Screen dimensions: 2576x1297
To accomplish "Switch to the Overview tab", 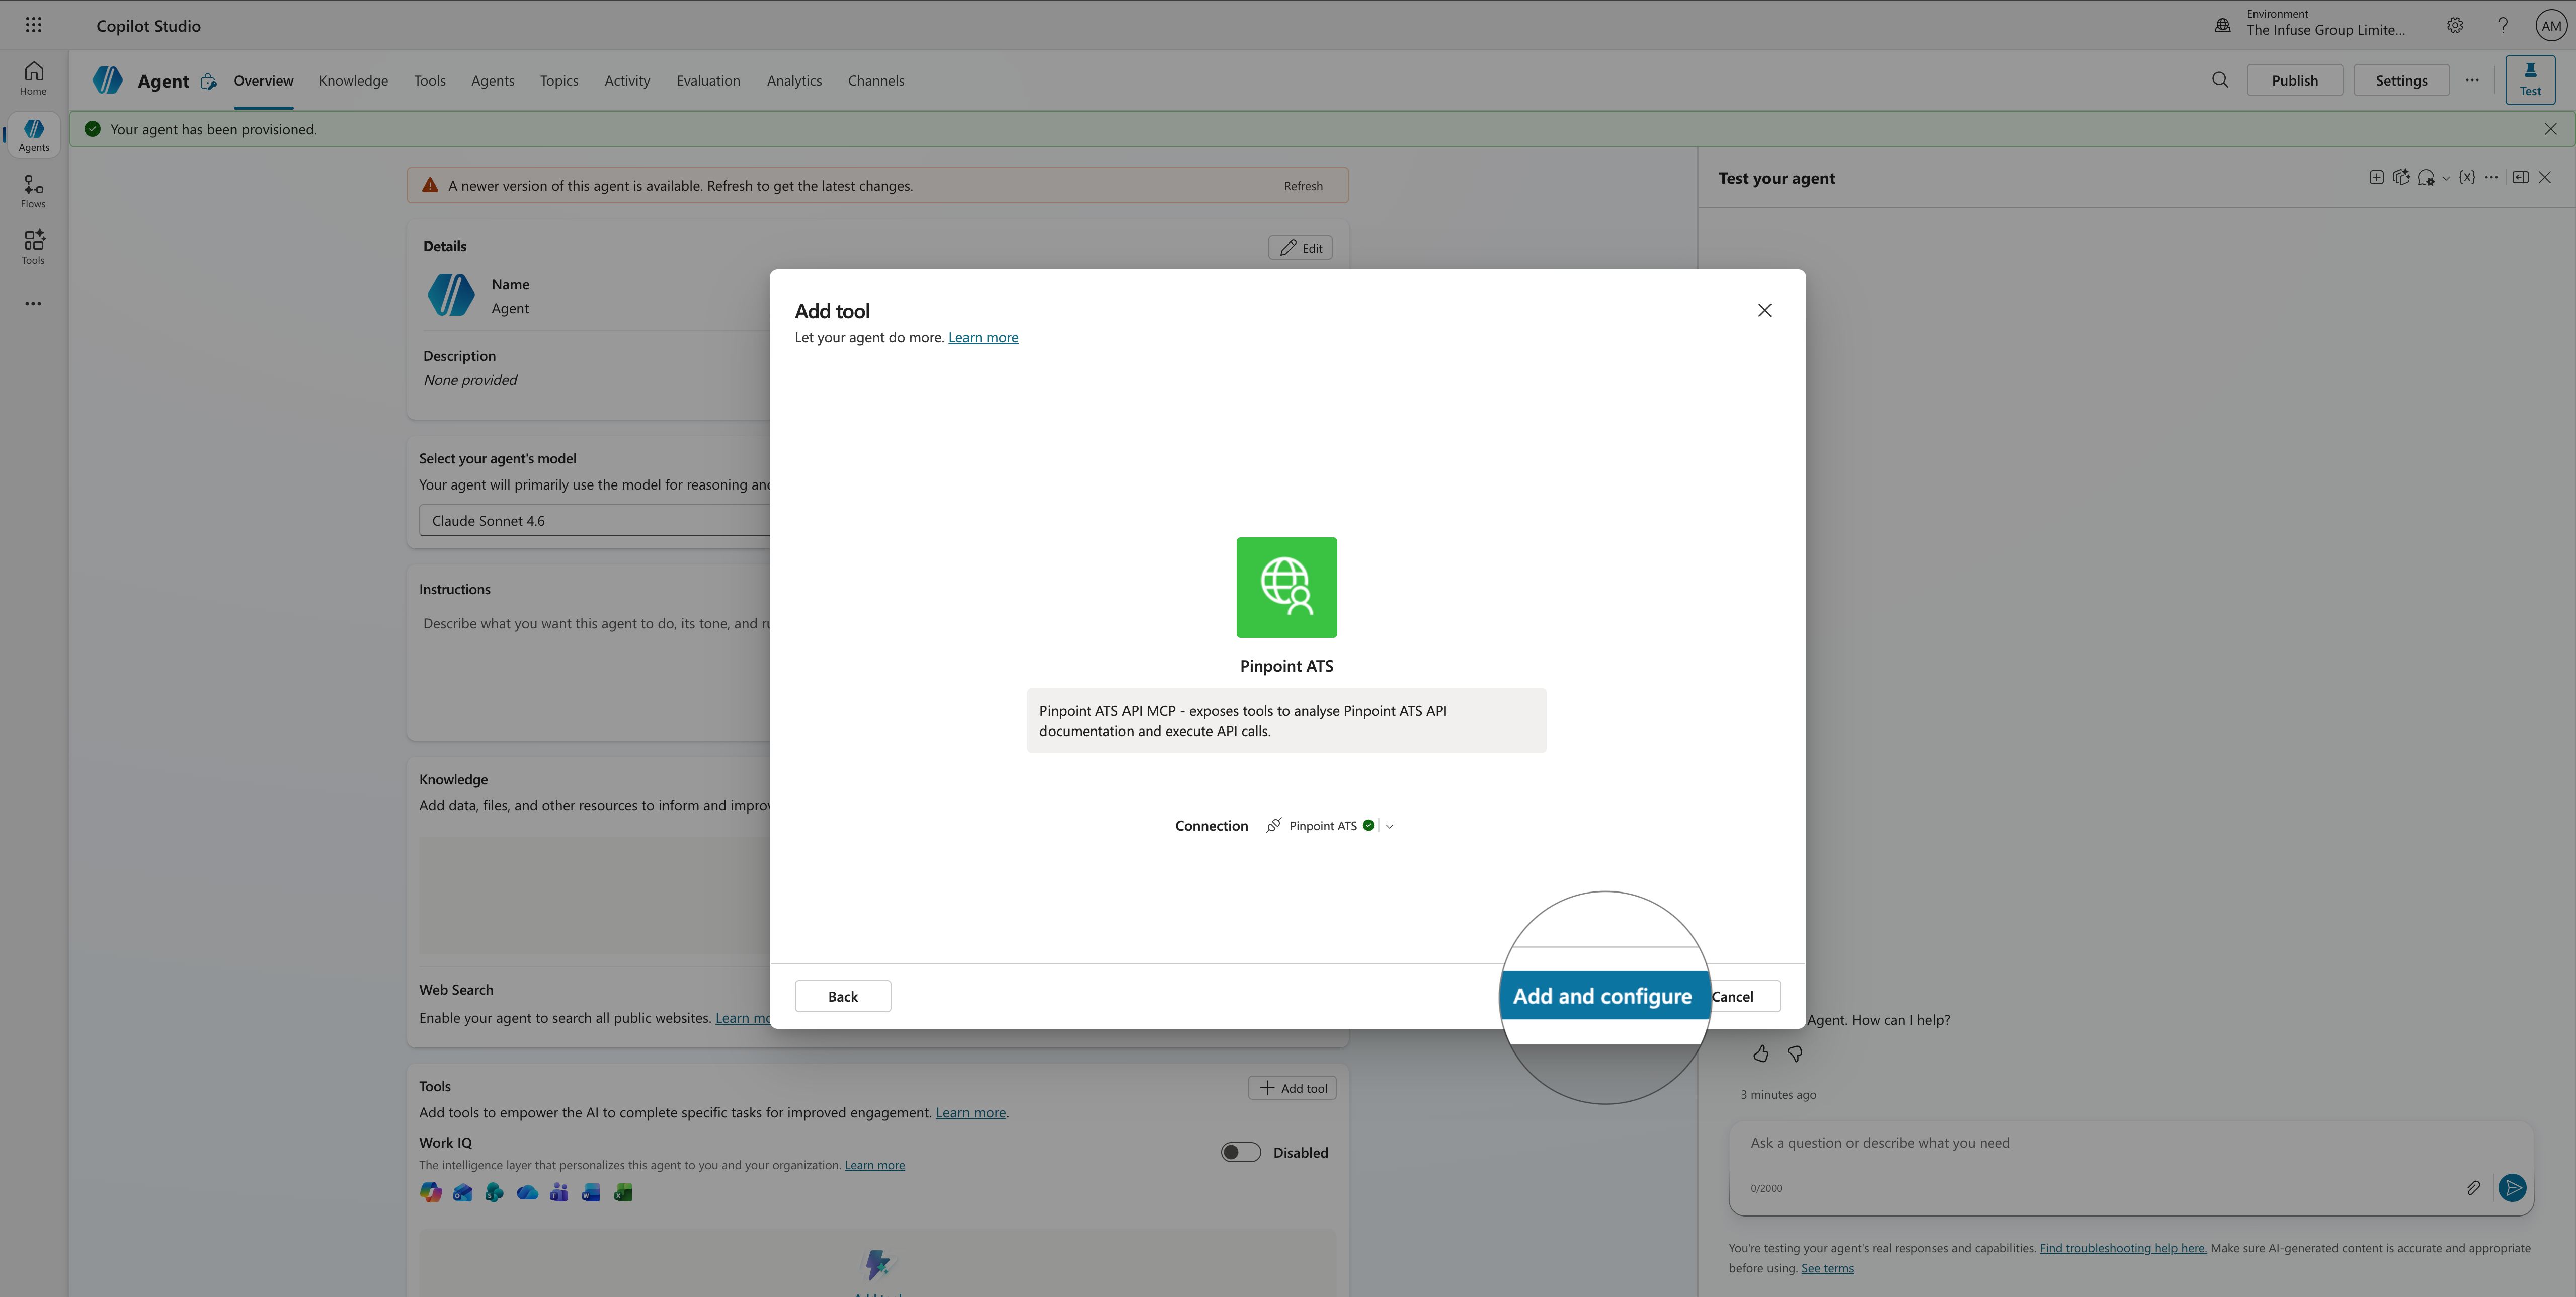I will 264,81.
